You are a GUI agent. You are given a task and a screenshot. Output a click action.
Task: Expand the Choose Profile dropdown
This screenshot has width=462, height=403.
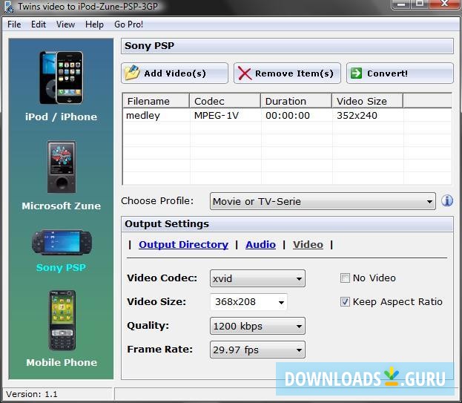(x=323, y=201)
